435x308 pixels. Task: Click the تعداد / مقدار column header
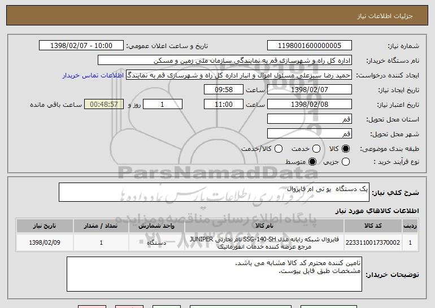tap(101, 226)
